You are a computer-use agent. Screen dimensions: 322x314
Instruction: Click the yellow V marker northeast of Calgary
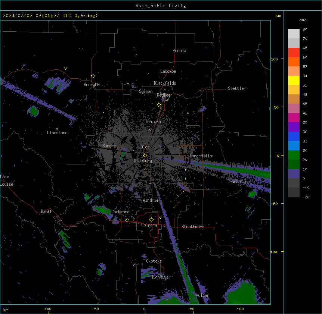[x=160, y=218]
